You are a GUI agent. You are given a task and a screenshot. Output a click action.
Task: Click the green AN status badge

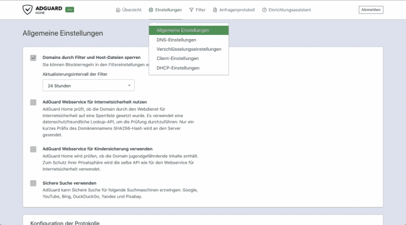pos(69,9)
